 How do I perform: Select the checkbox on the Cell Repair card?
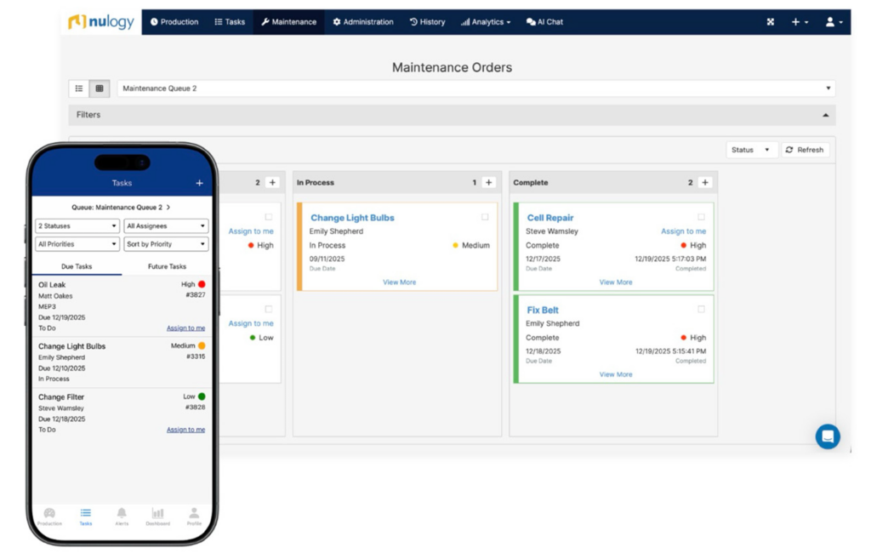point(700,216)
